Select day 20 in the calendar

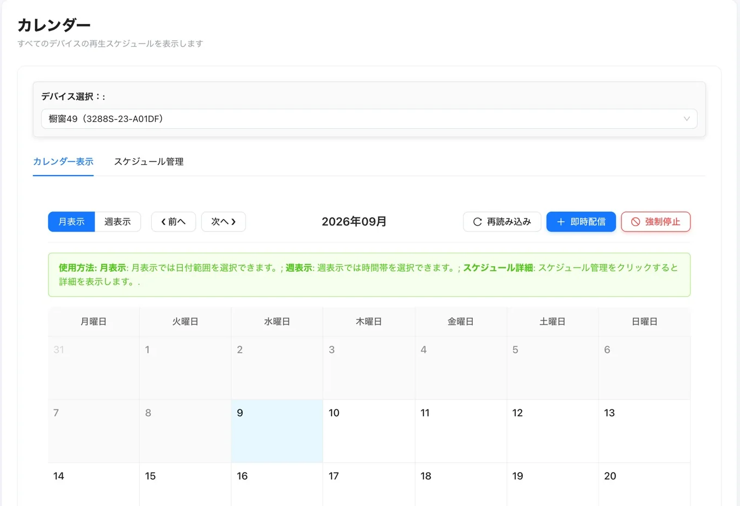coord(644,485)
